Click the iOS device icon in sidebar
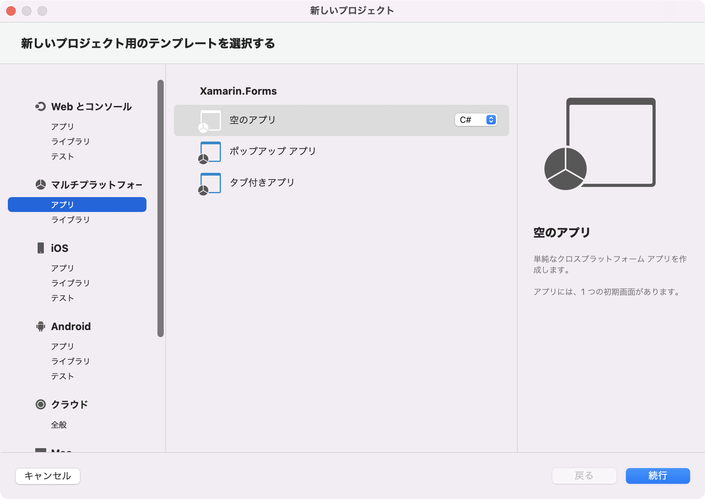705x499 pixels. click(41, 248)
